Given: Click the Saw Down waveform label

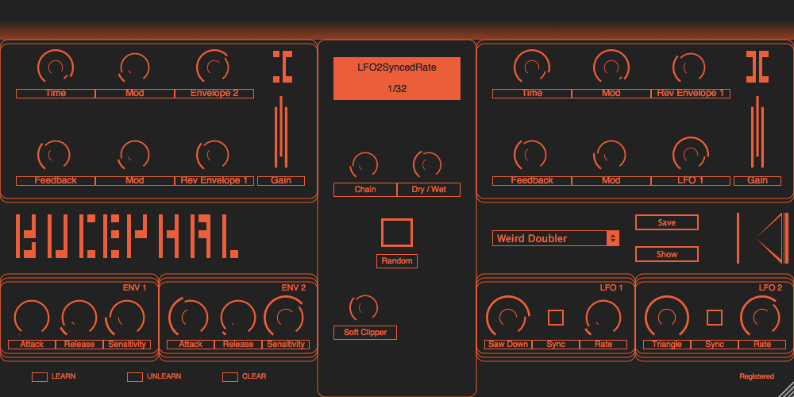Looking at the screenshot, I should coord(508,345).
